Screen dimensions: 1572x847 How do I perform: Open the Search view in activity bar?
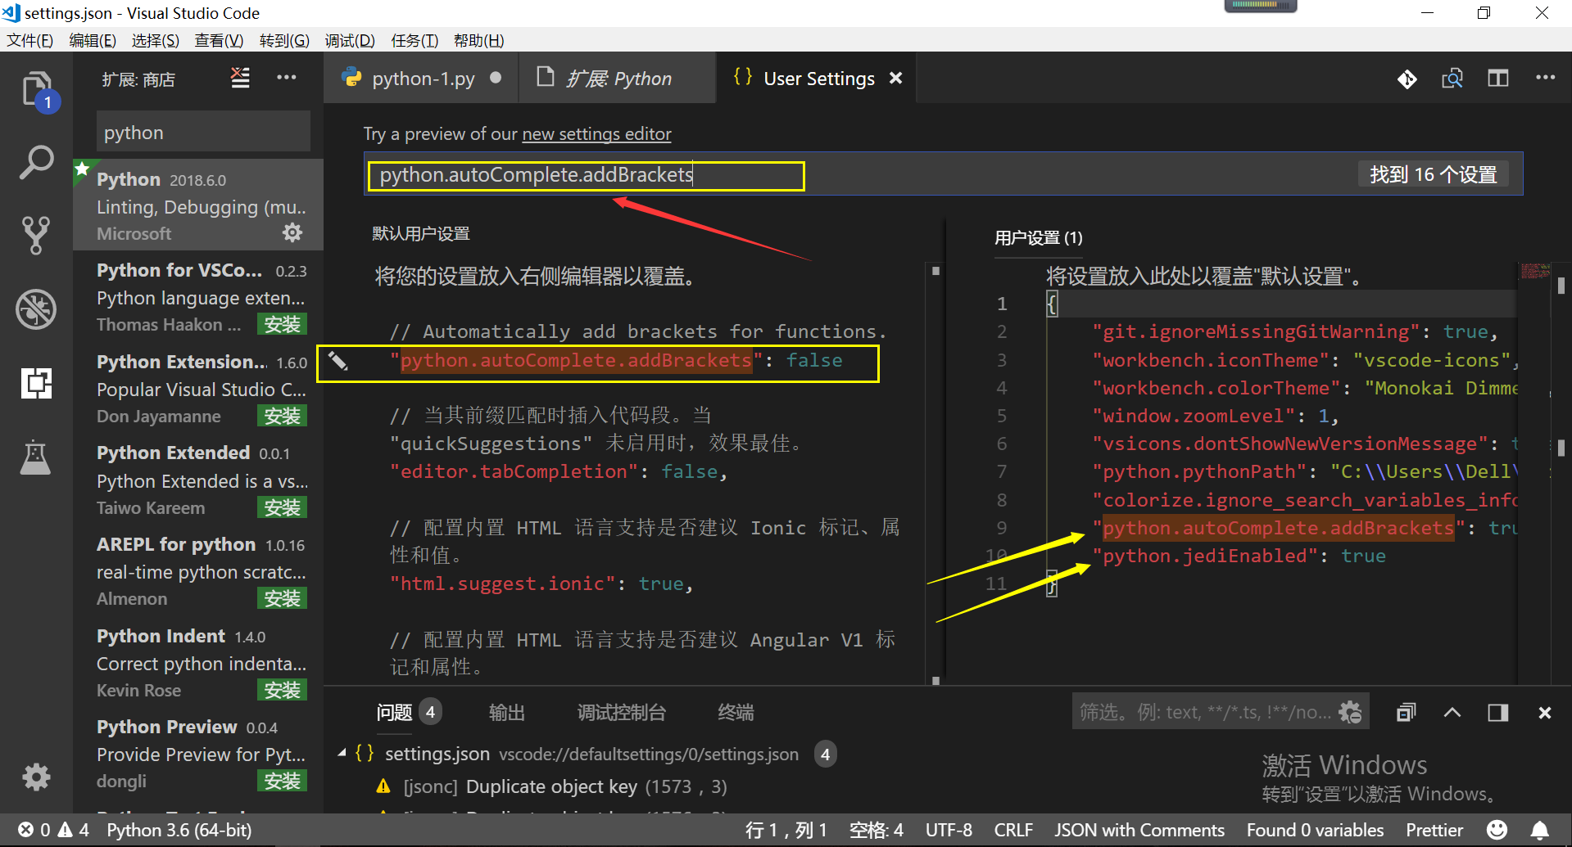[36, 162]
